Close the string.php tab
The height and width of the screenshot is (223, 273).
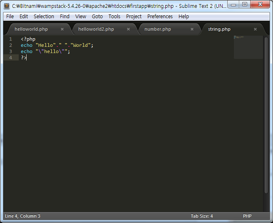[x=255, y=29]
